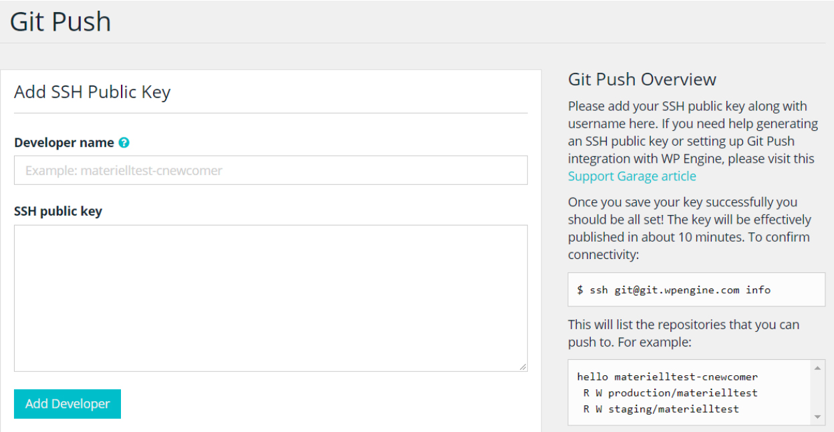Click the up arrow of the example output scrollbar
Screen dimensions: 834x432
818,368
